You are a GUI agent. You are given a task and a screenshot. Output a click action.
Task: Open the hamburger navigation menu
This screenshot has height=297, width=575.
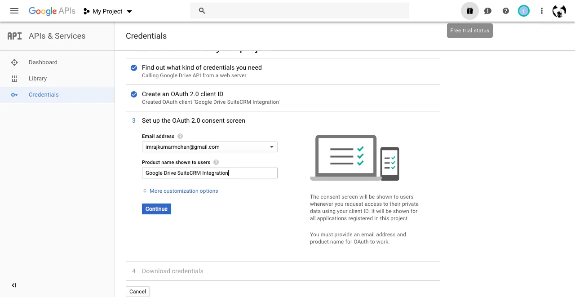pos(14,11)
